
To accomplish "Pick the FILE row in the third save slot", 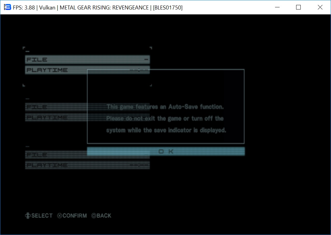I will tap(55, 155).
